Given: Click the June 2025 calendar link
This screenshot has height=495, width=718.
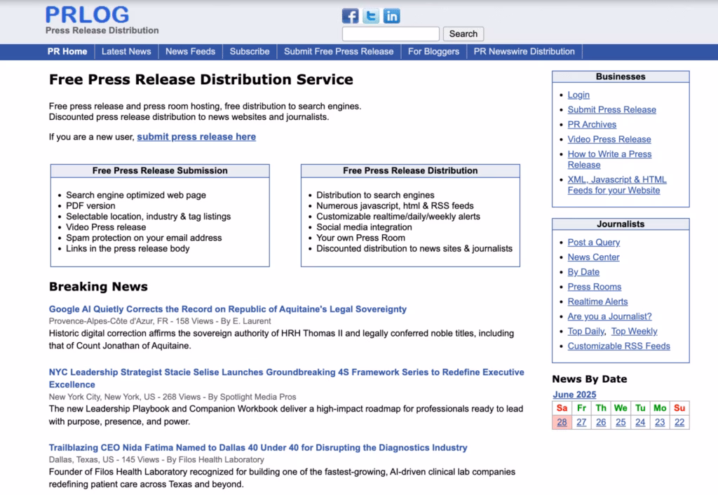Looking at the screenshot, I should 574,394.
